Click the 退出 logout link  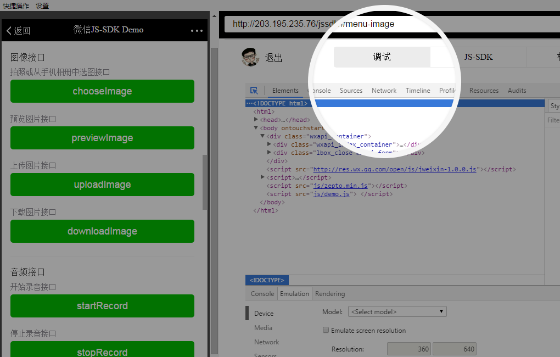tap(273, 58)
